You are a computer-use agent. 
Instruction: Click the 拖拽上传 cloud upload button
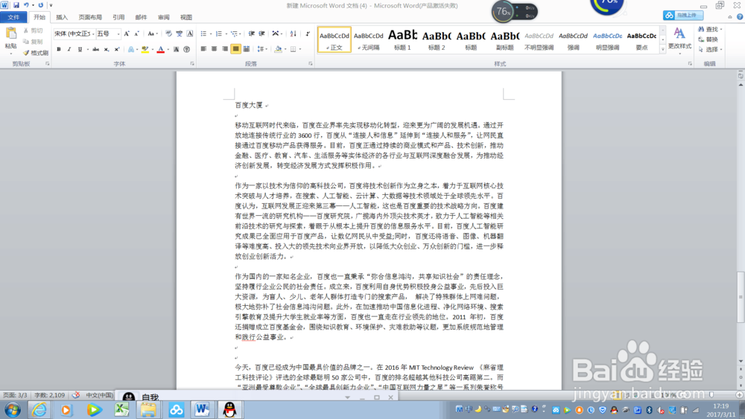683,15
